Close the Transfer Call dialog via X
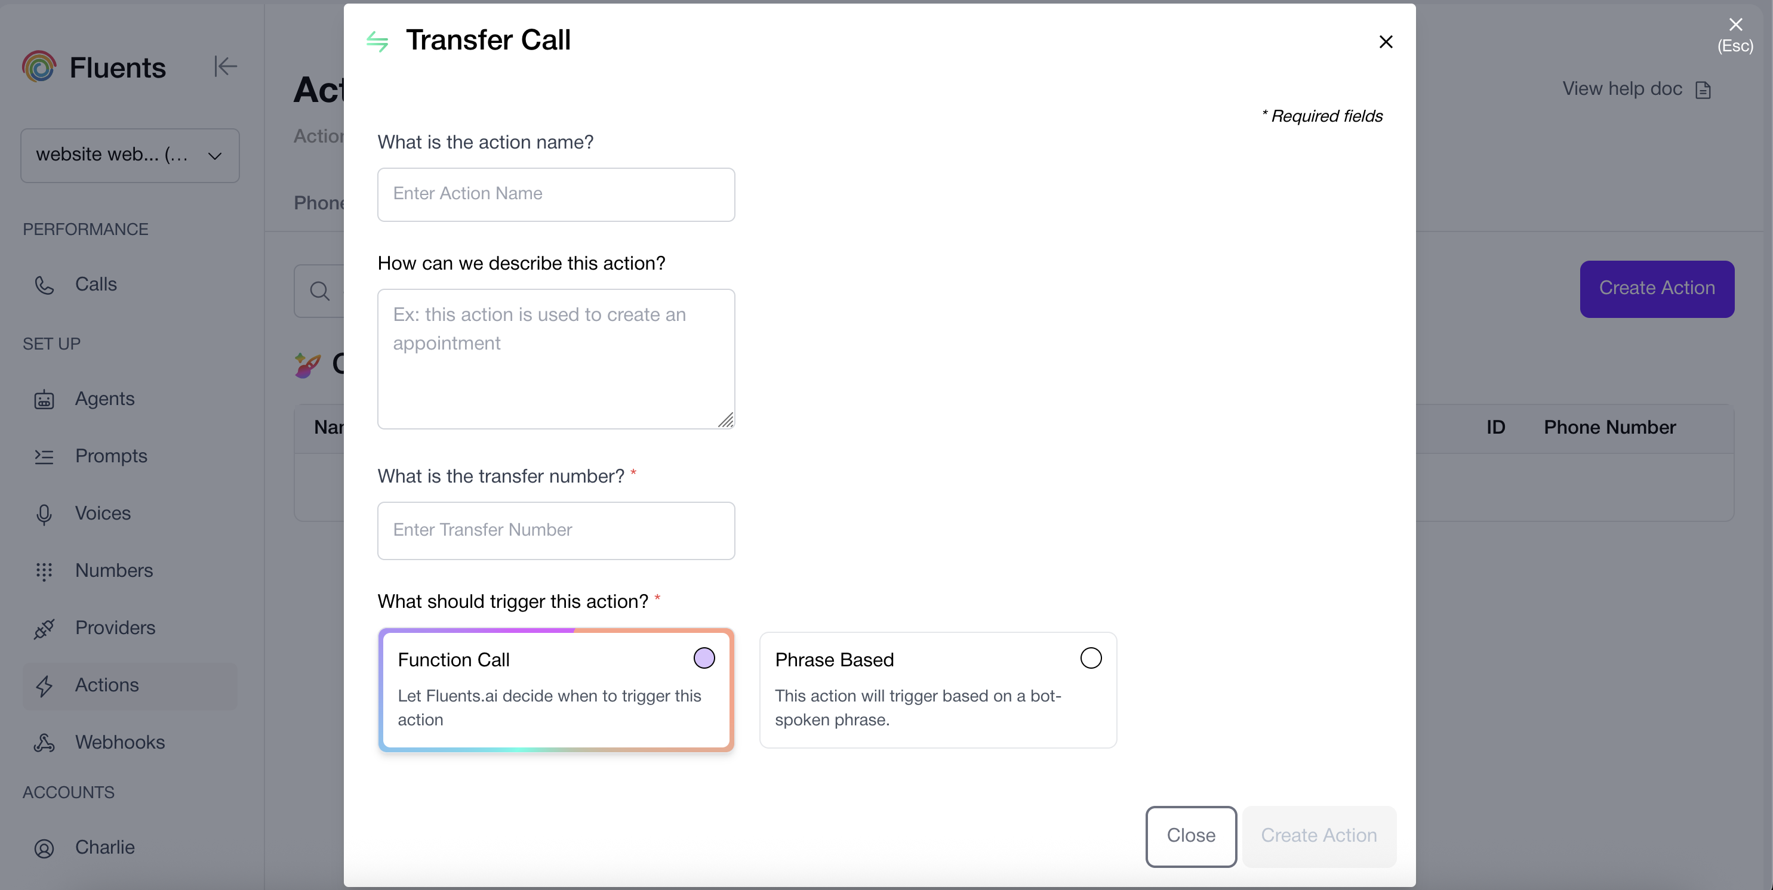Viewport: 1773px width, 890px height. (1386, 42)
